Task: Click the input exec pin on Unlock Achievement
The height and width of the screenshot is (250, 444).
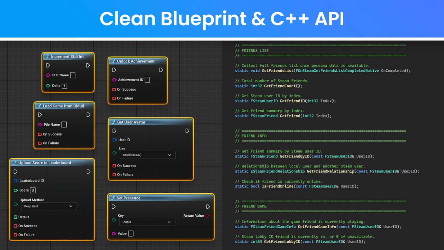Action: [x=114, y=70]
